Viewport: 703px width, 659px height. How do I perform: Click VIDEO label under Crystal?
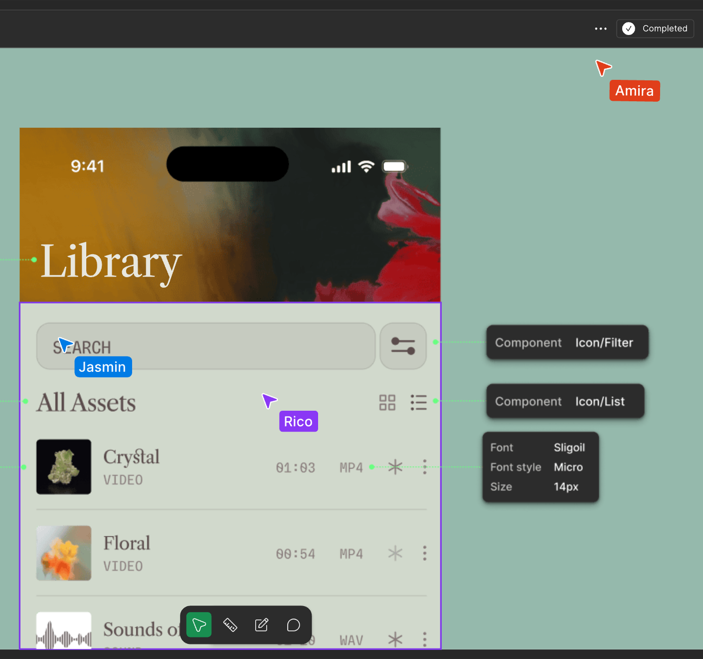tap(123, 480)
